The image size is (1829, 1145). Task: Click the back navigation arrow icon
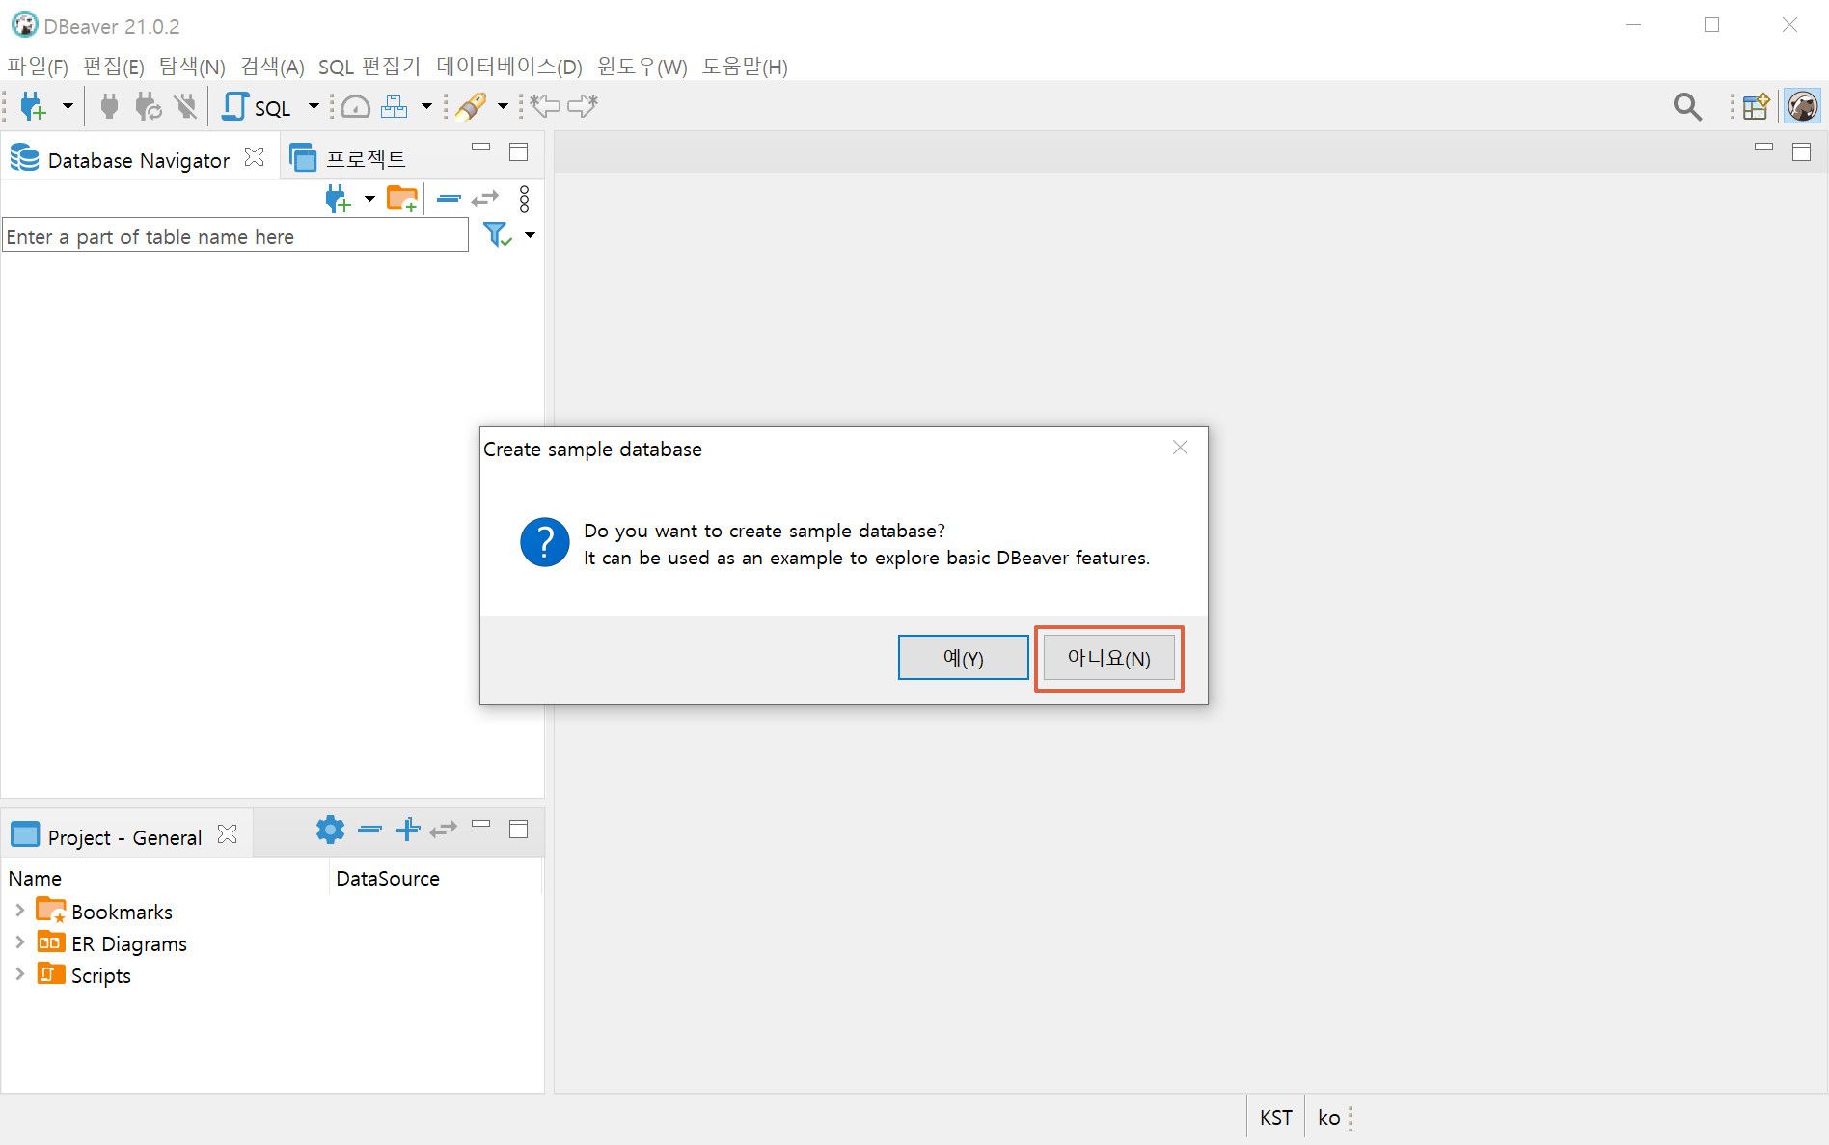tap(545, 106)
